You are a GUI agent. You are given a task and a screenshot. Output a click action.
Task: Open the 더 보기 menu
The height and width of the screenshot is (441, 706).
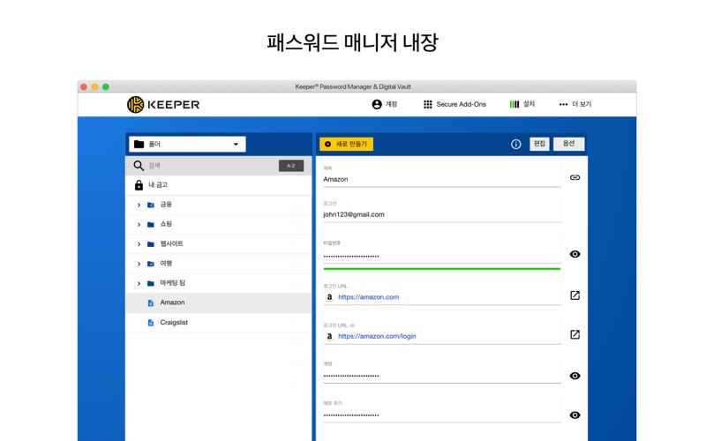coord(575,104)
